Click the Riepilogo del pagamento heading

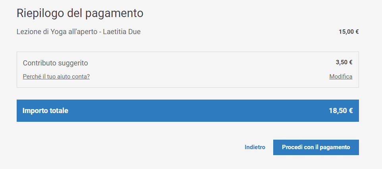pos(80,13)
